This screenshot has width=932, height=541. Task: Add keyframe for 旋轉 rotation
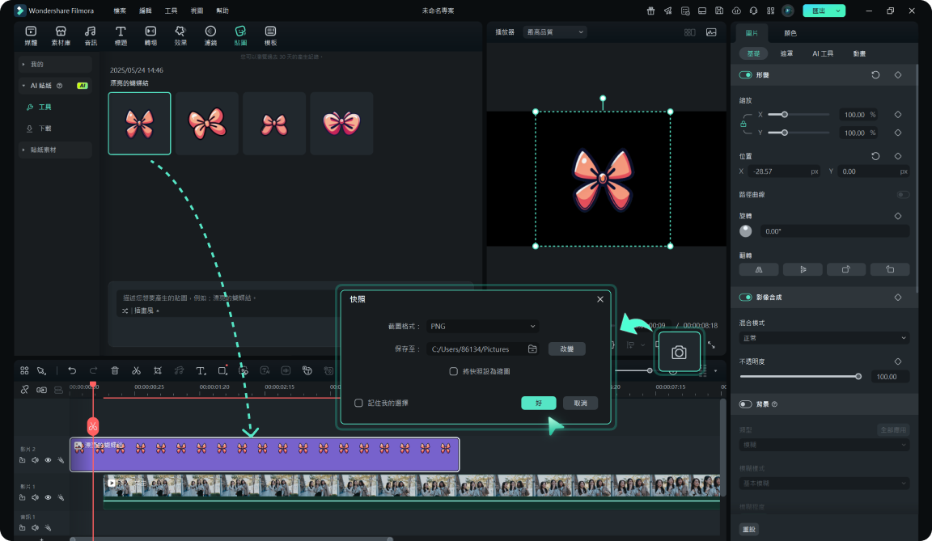click(x=898, y=216)
